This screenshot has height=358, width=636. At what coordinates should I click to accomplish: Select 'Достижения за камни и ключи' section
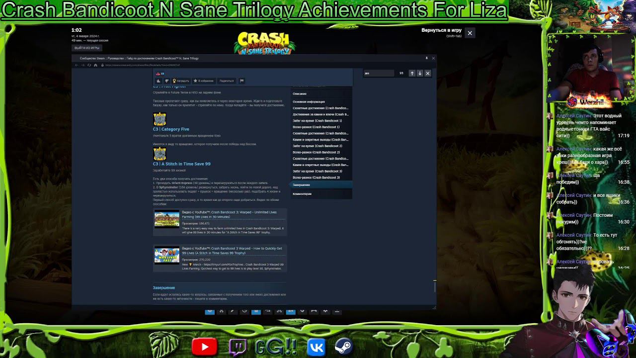320,114
